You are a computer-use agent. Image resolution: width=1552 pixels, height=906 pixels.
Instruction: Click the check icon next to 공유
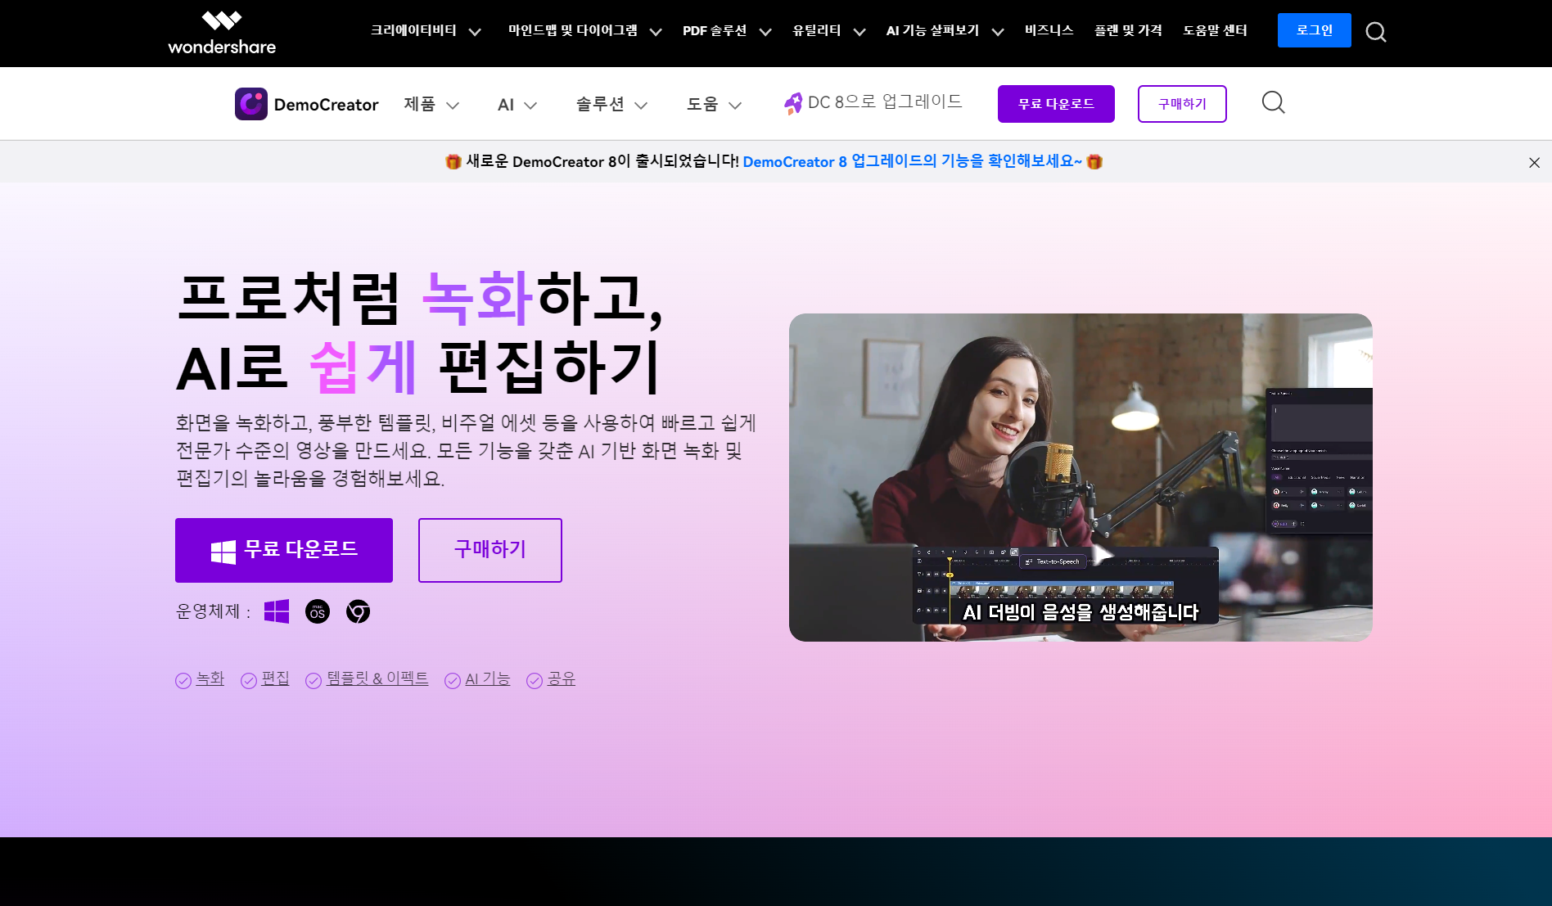tap(535, 681)
